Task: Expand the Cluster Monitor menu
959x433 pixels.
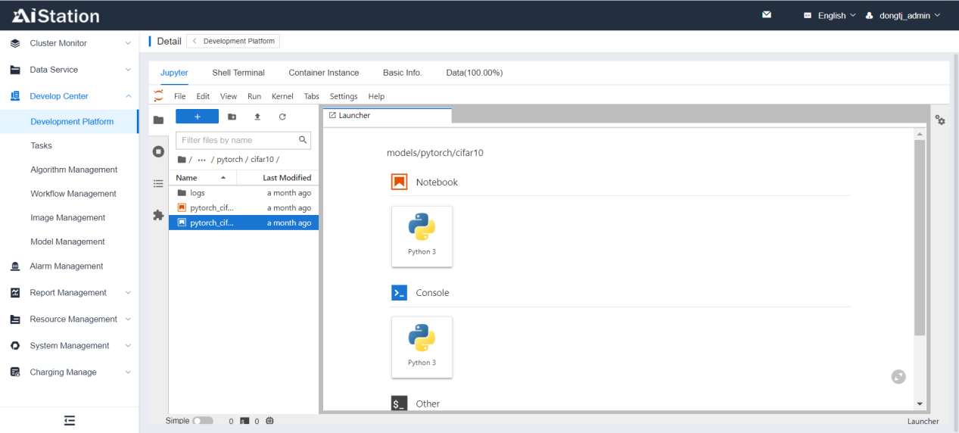Action: pyautogui.click(x=70, y=43)
